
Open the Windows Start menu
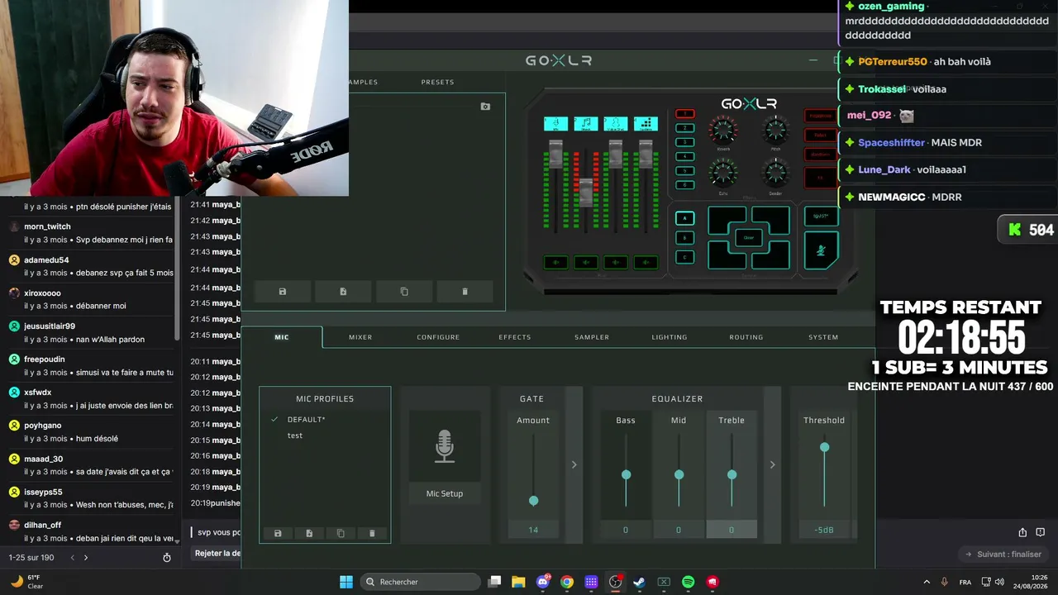pyautogui.click(x=346, y=582)
